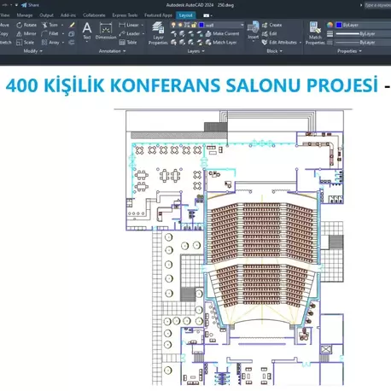Viewport: 391px width, 391px height.
Task: Click Make Current layer tool
Action: tap(222, 33)
